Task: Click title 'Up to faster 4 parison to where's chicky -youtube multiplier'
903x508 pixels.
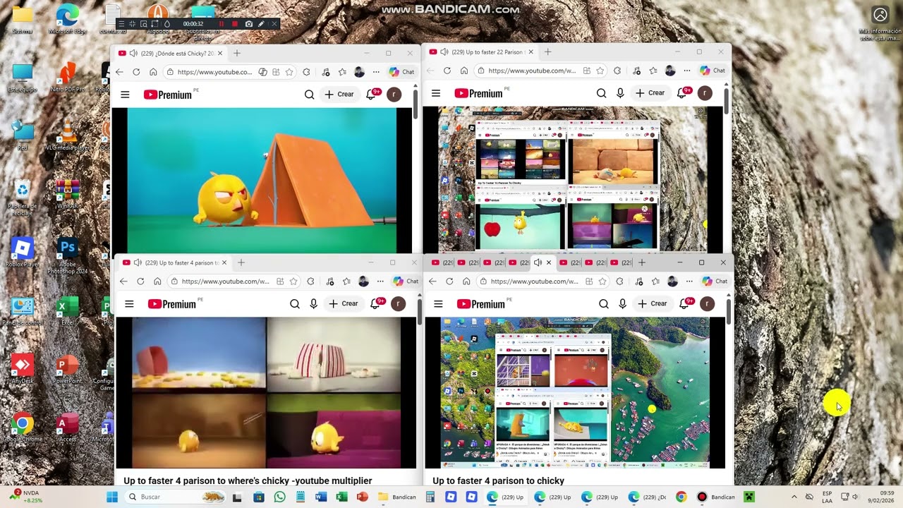Action: tap(248, 480)
